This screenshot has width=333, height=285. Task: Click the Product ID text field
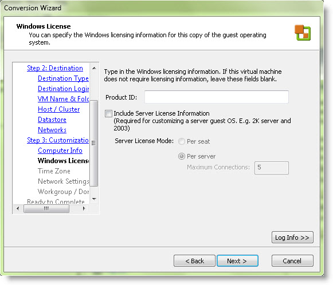click(x=217, y=97)
